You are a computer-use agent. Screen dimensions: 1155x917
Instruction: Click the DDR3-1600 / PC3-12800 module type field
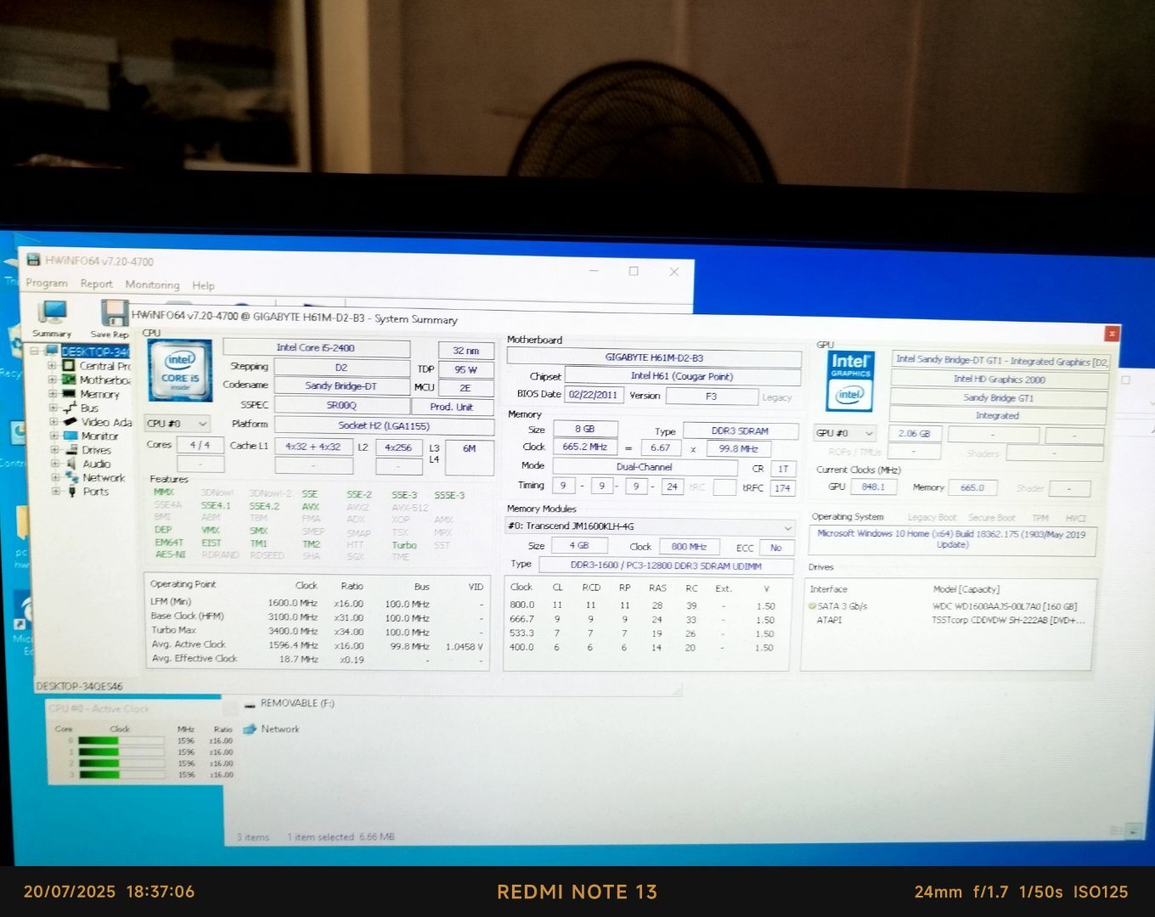click(x=666, y=565)
